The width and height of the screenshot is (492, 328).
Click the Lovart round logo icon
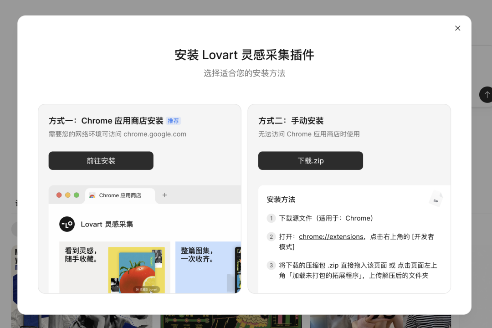pyautogui.click(x=67, y=224)
